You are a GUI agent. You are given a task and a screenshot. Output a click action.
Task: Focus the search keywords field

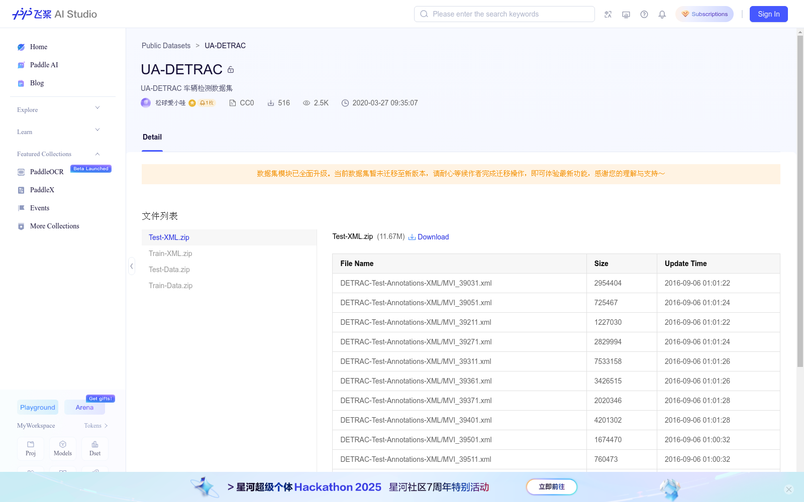coord(505,14)
